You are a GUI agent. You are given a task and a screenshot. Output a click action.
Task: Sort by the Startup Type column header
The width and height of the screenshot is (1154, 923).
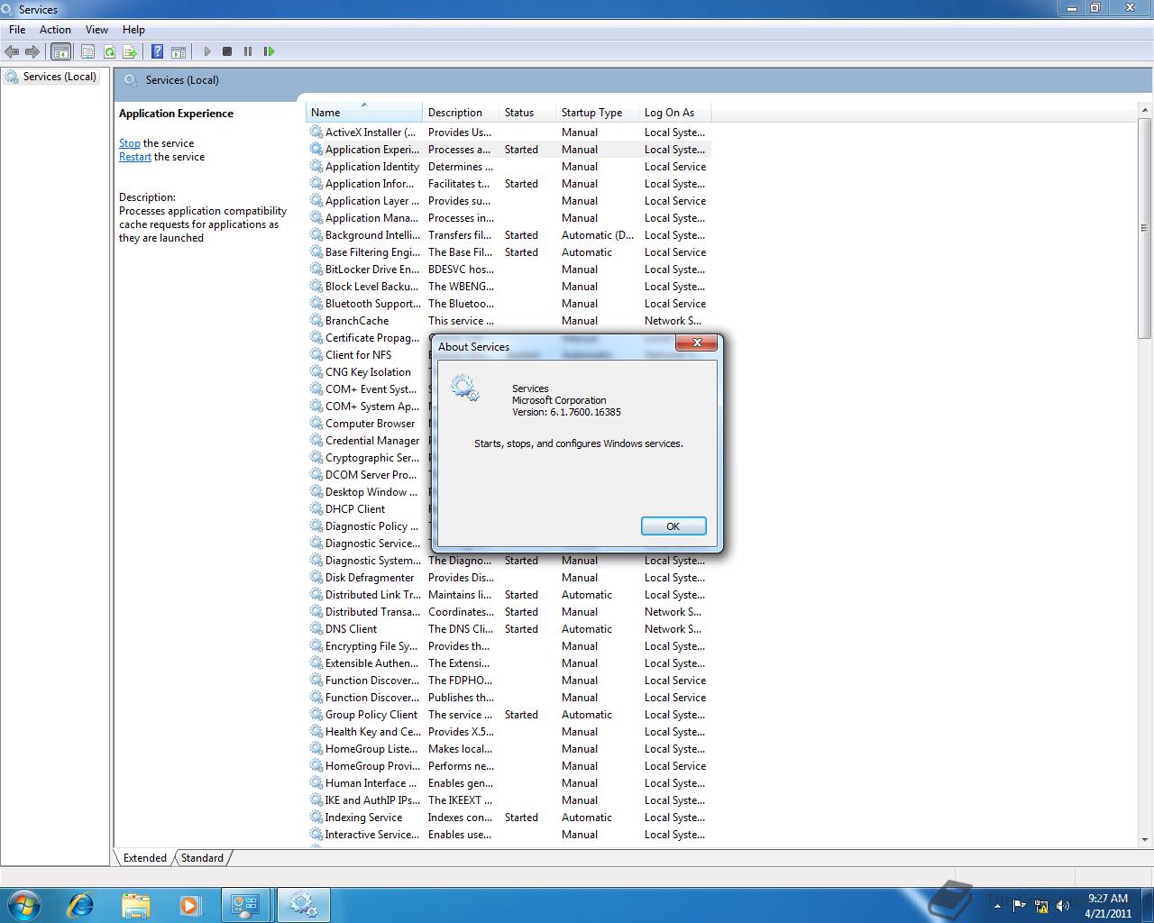[597, 113]
